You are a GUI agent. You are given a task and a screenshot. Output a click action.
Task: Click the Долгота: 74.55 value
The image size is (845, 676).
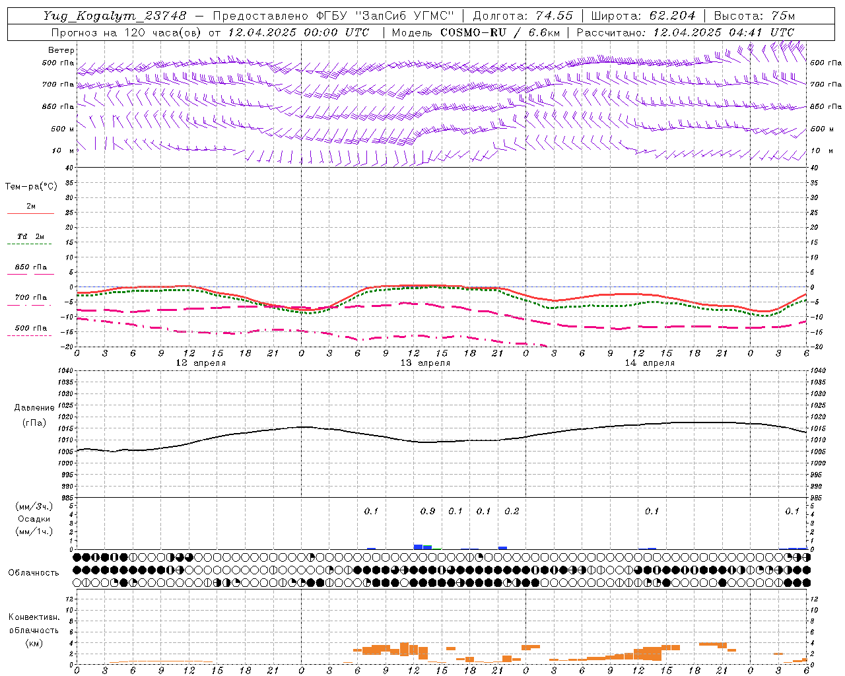pos(523,16)
